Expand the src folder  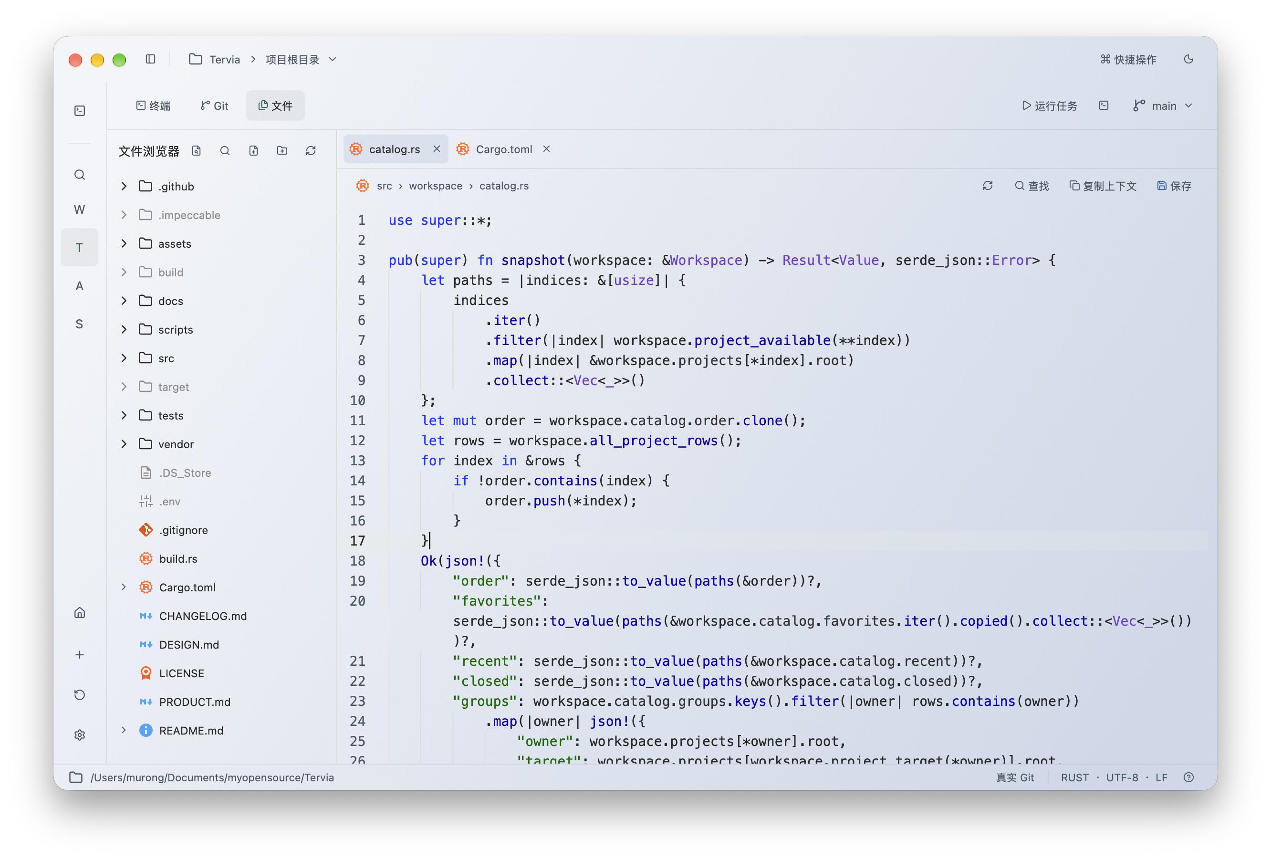[x=124, y=358]
